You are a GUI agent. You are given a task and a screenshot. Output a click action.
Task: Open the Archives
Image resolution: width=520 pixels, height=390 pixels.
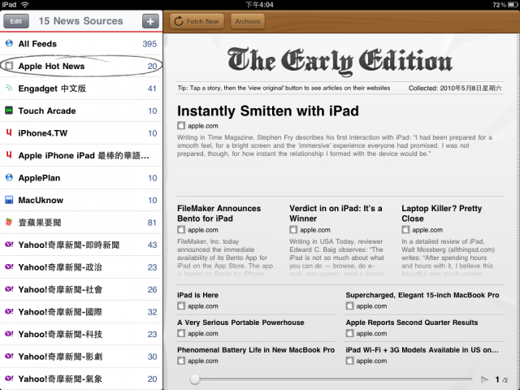pyautogui.click(x=247, y=22)
